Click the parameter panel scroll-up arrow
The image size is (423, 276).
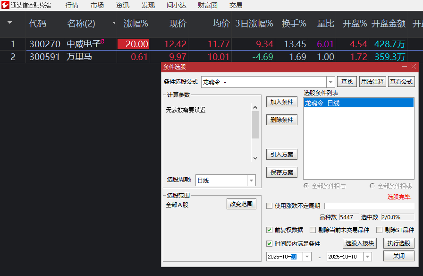pyautogui.click(x=255, y=107)
